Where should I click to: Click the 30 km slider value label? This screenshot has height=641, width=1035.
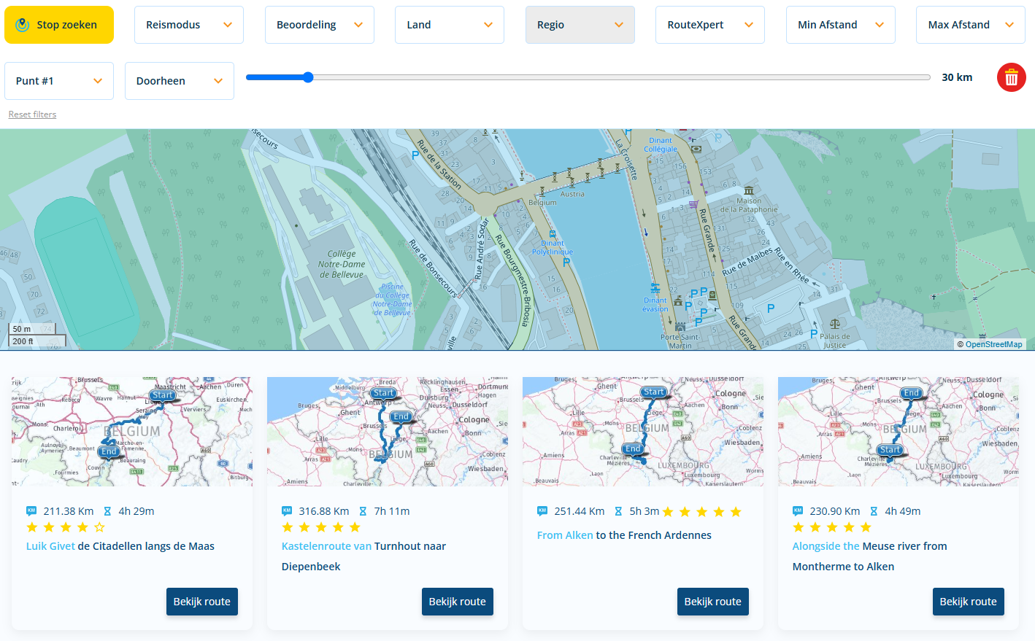point(957,77)
